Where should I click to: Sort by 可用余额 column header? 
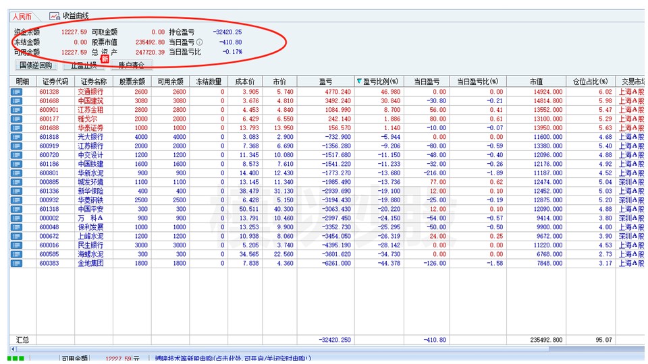(x=170, y=82)
